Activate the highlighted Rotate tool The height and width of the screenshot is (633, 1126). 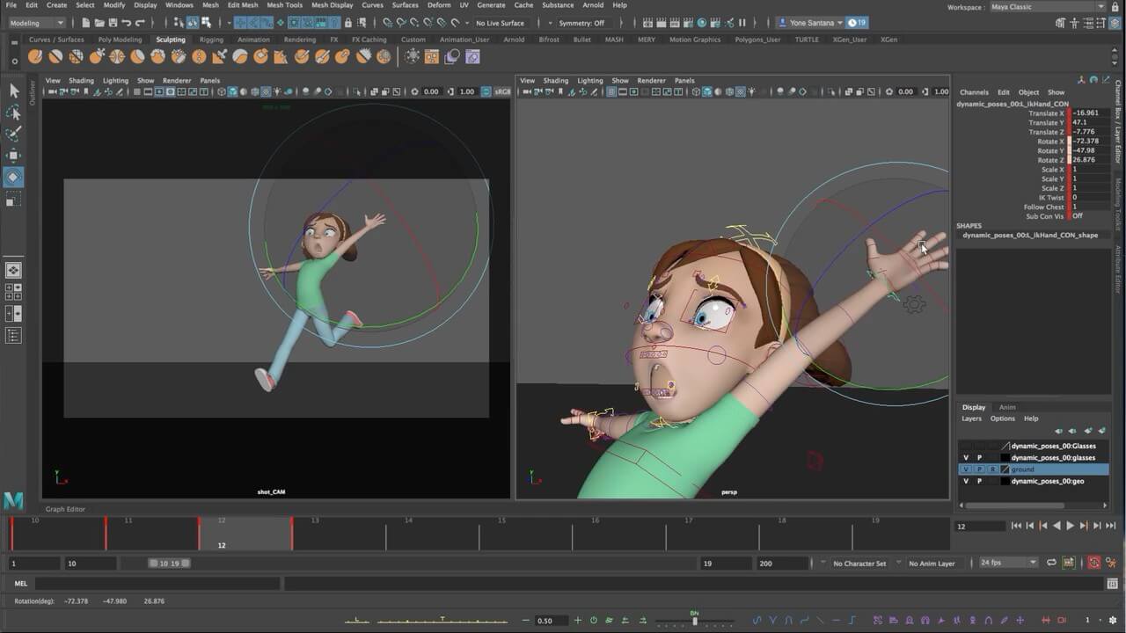[13, 178]
